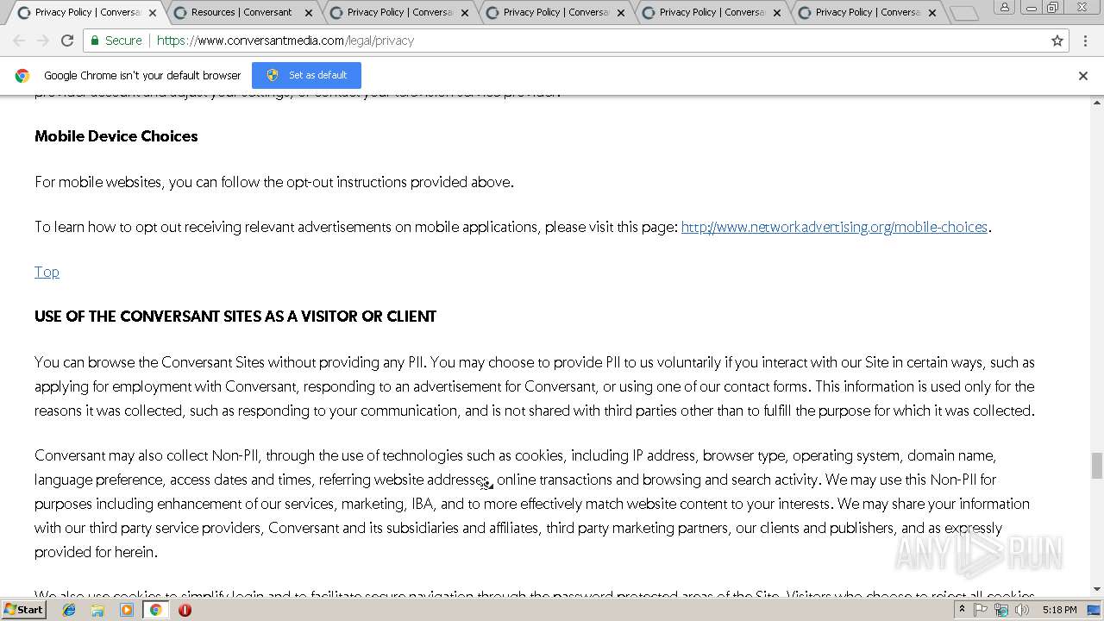
Task: Click the USE OF THE CONVERSANT SITES heading
Action: 235,317
